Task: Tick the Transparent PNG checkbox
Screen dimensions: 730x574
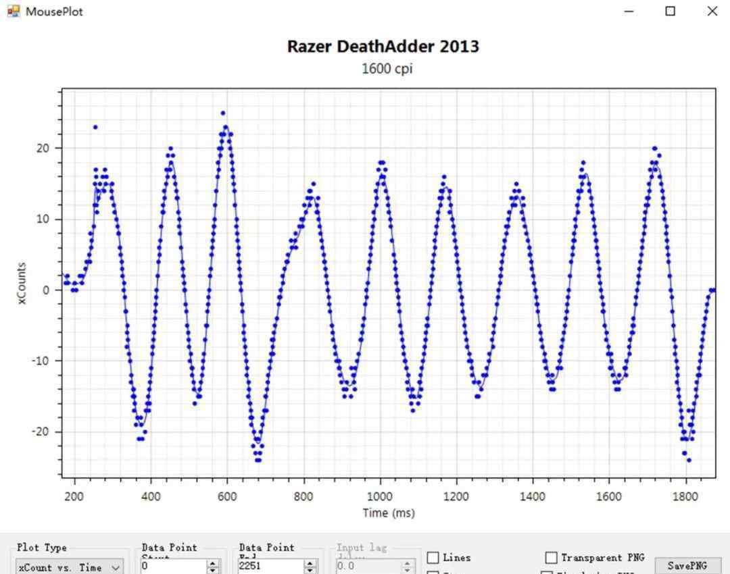Action: [x=552, y=557]
